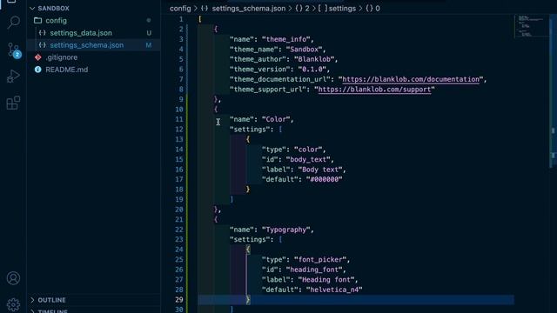
Task: Click the "heading_font" id value
Action: click(x=314, y=270)
